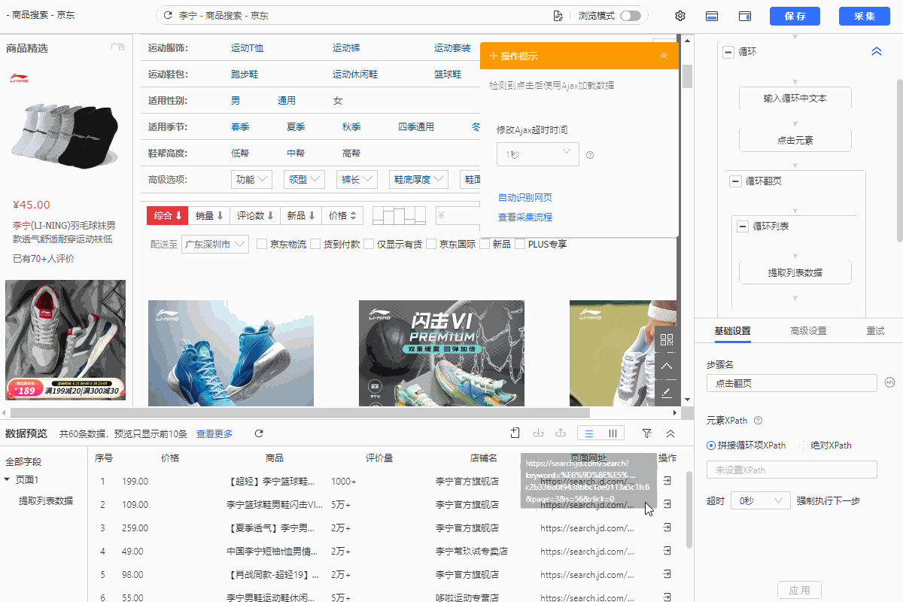Click the 未设置XPath input field

(x=792, y=470)
